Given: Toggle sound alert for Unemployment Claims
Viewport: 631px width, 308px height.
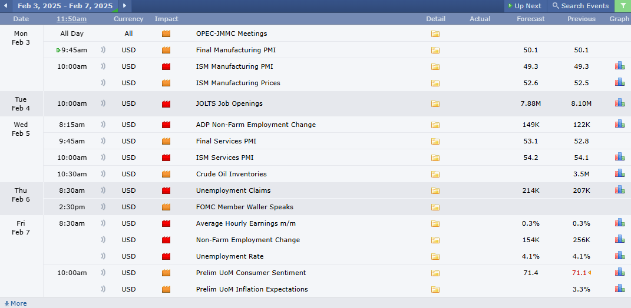Looking at the screenshot, I should pyautogui.click(x=104, y=190).
